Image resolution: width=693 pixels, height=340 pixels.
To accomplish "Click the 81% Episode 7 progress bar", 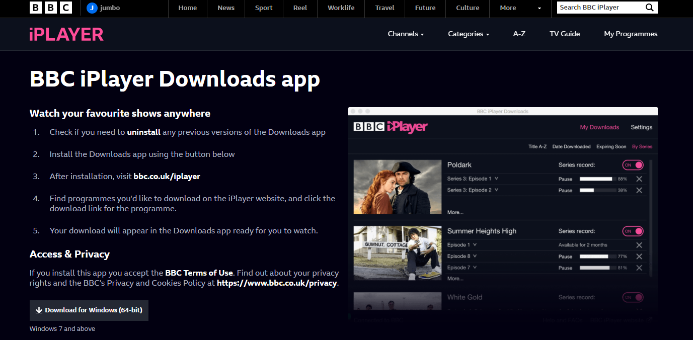I will click(x=598, y=268).
